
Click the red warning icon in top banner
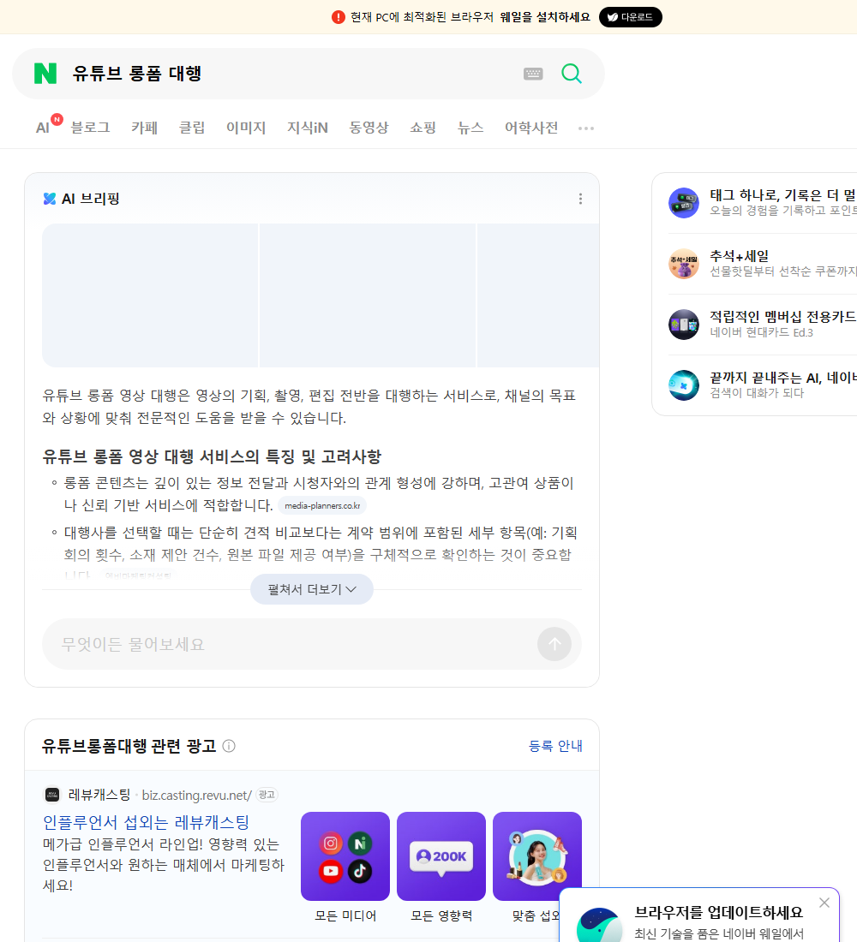(339, 17)
